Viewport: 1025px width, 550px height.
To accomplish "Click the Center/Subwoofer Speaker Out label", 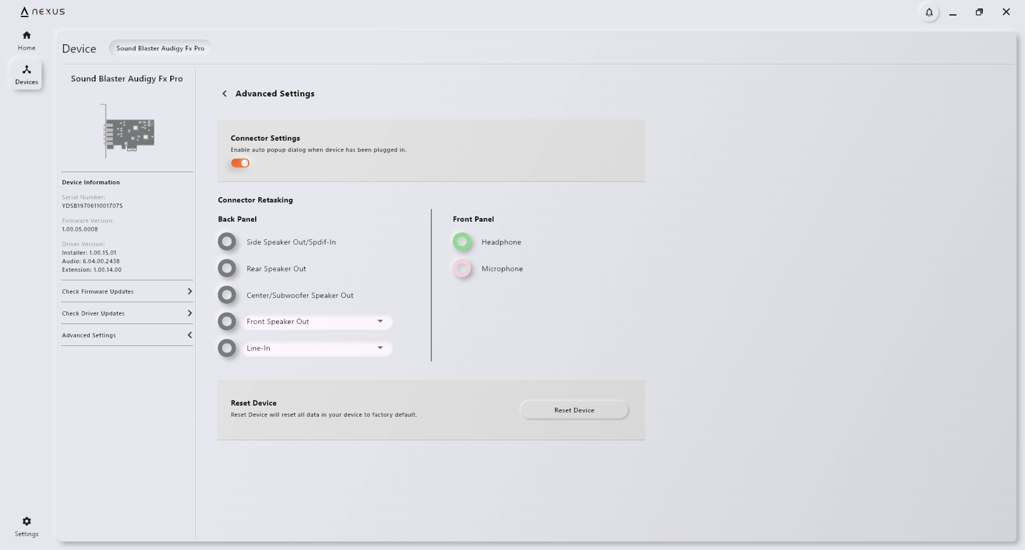I will tap(300, 295).
